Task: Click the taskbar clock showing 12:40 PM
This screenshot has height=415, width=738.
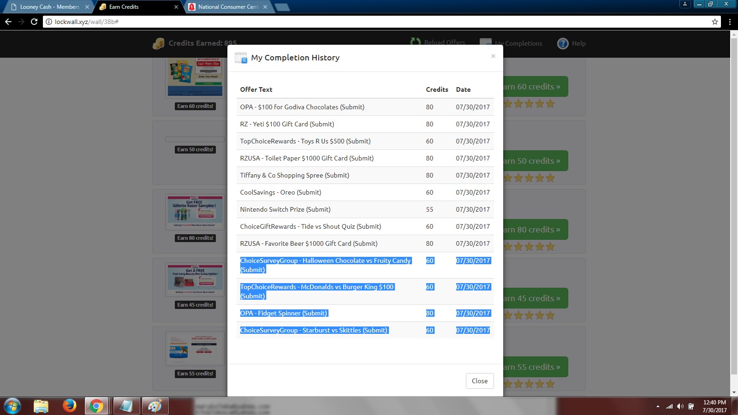Action: [x=714, y=406]
